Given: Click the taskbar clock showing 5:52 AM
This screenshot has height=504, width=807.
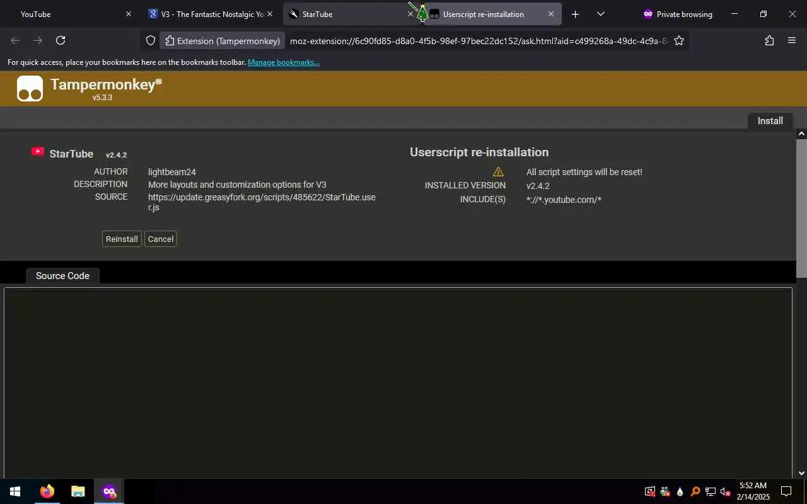Looking at the screenshot, I should [753, 491].
